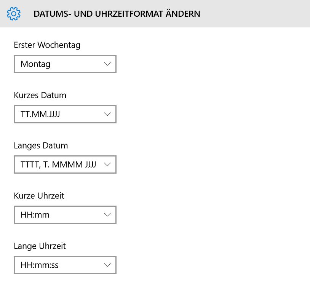The width and height of the screenshot is (310, 297).
Task: Select the Montag value text
Action: [35, 64]
